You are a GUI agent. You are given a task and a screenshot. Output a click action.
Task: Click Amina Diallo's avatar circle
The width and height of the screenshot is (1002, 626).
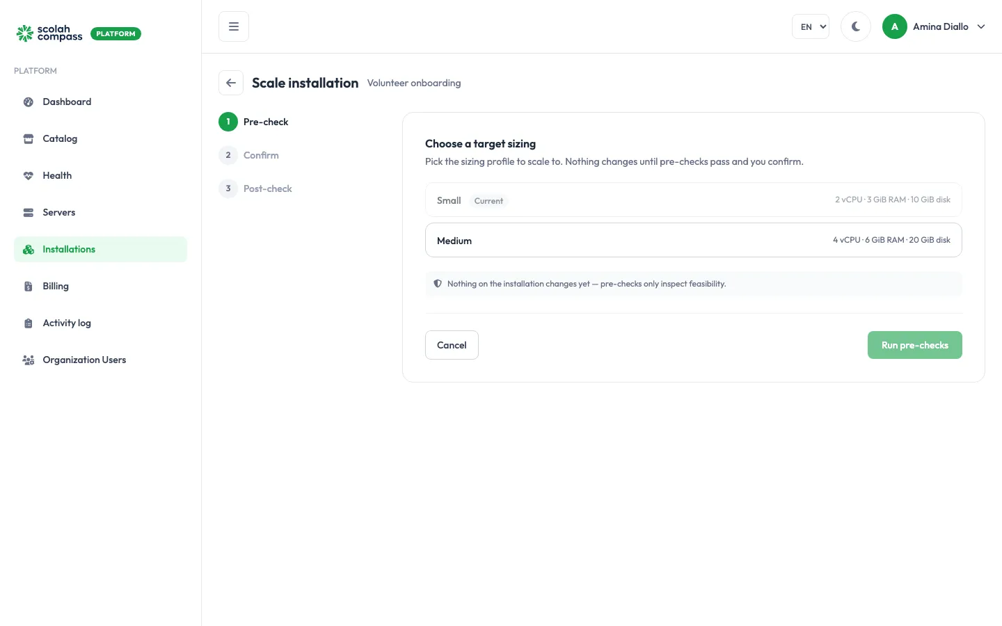pos(895,26)
